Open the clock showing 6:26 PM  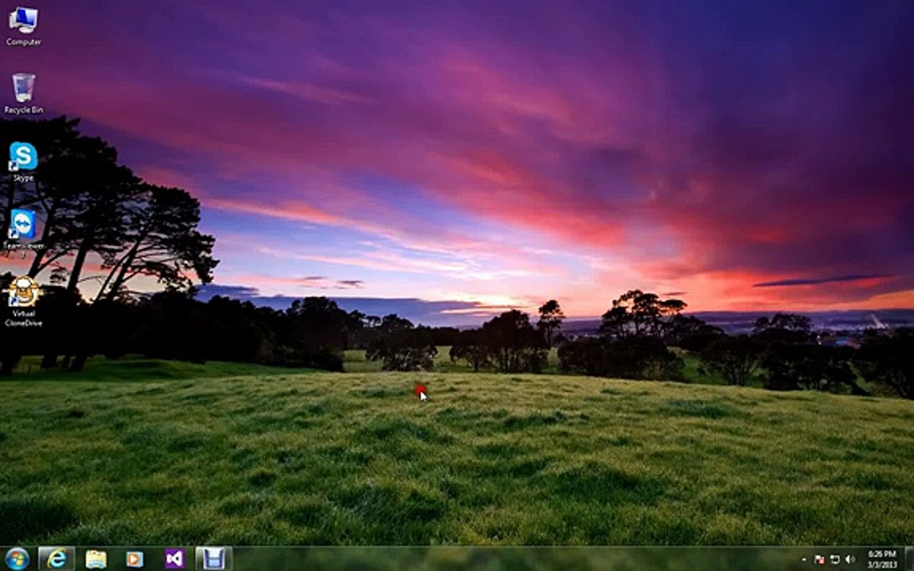click(x=882, y=559)
